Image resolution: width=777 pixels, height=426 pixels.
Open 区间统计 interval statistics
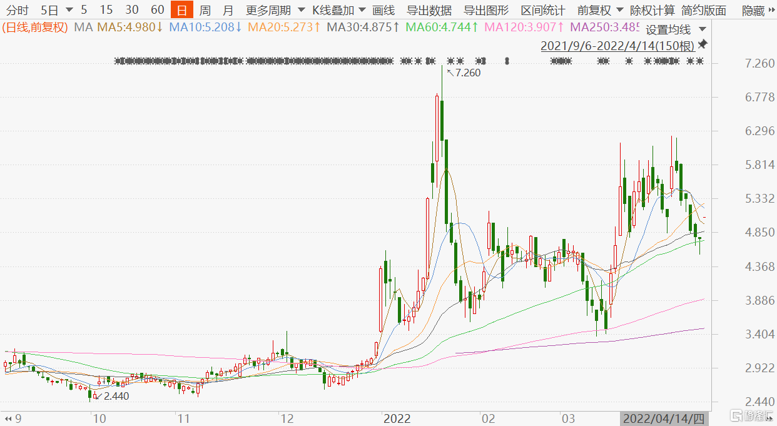coord(543,11)
